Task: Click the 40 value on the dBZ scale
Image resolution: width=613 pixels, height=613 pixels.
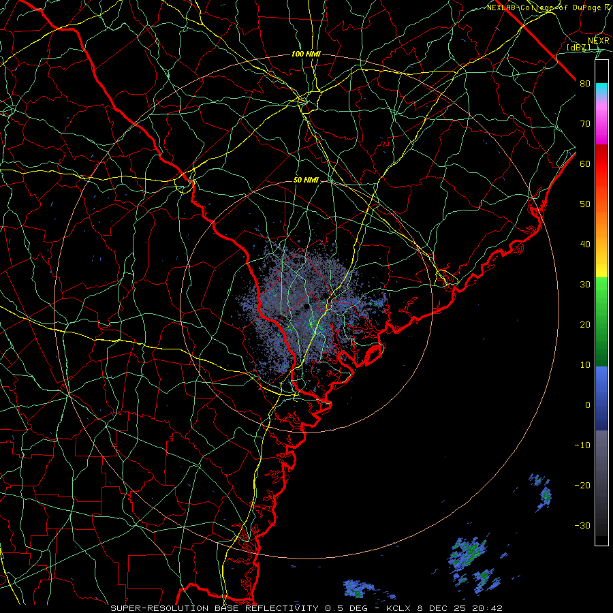Action: (x=585, y=245)
